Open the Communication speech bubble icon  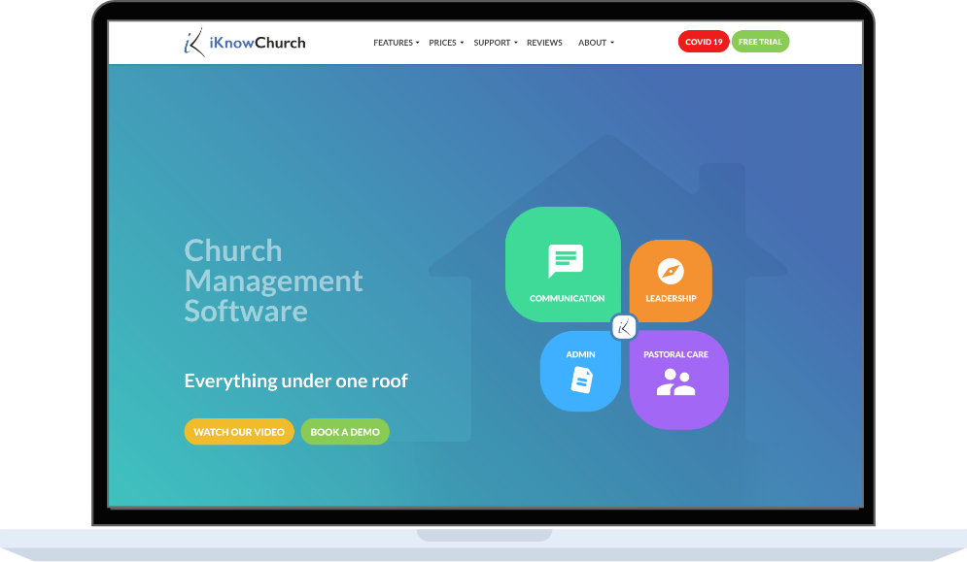tap(566, 261)
